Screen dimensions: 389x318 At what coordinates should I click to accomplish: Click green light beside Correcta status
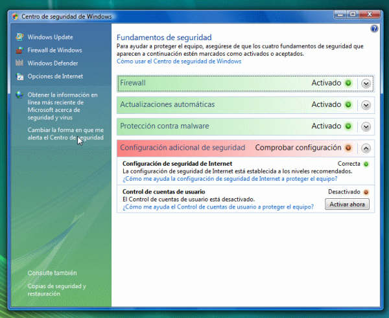click(366, 164)
